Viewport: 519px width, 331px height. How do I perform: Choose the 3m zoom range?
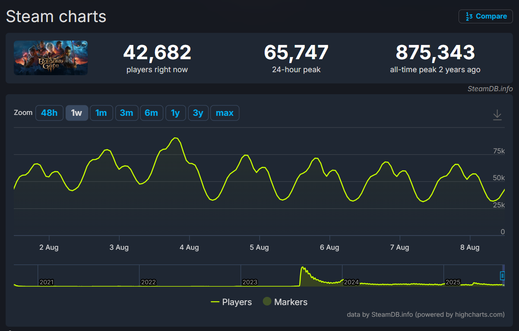(127, 113)
